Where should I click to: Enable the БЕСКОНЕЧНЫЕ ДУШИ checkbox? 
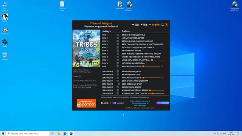118,71
